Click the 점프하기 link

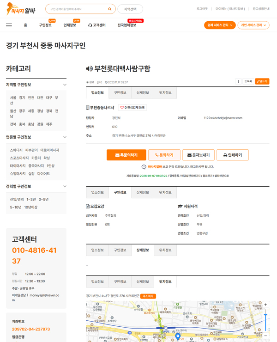pos(207,176)
